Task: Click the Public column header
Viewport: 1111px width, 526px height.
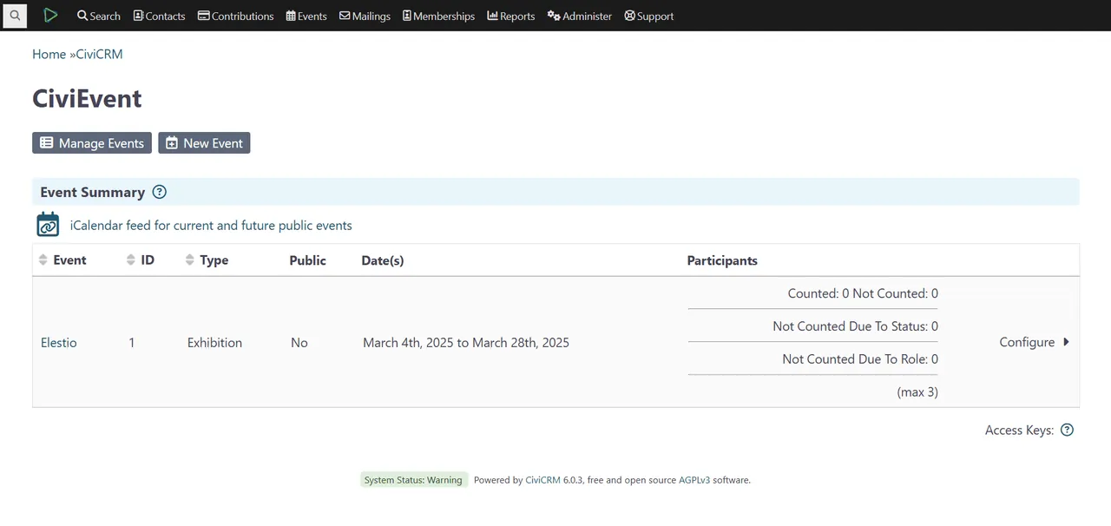Action: (x=307, y=260)
